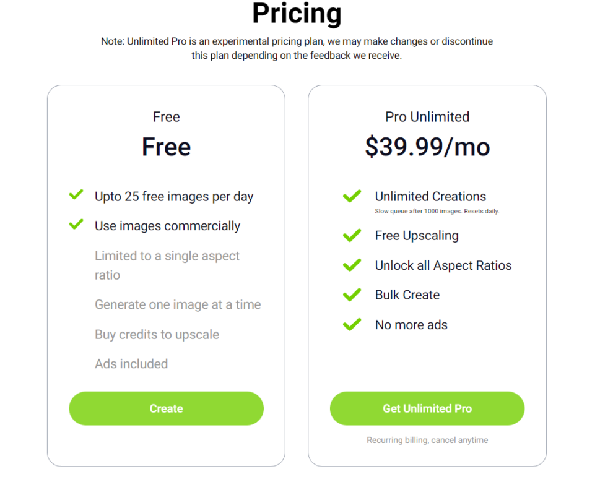Click the Pro Unlimited plan title
The image size is (600, 495).
[427, 117]
